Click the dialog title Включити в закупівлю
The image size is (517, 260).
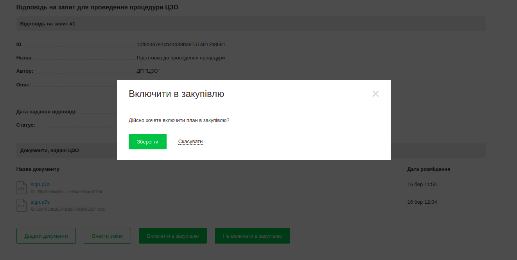(176, 94)
